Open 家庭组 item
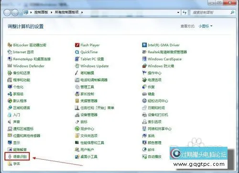Viewport: 239px width, 173px height. click(x=15, y=94)
